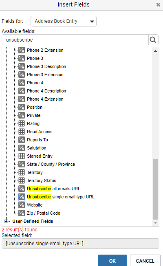The width and height of the screenshot is (163, 266).
Task: Click the text icon beside Website
Action: click(x=22, y=205)
